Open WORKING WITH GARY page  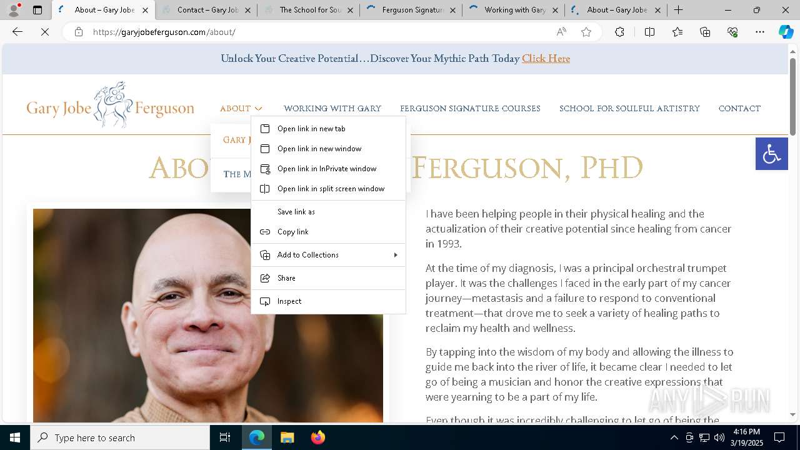pos(332,109)
